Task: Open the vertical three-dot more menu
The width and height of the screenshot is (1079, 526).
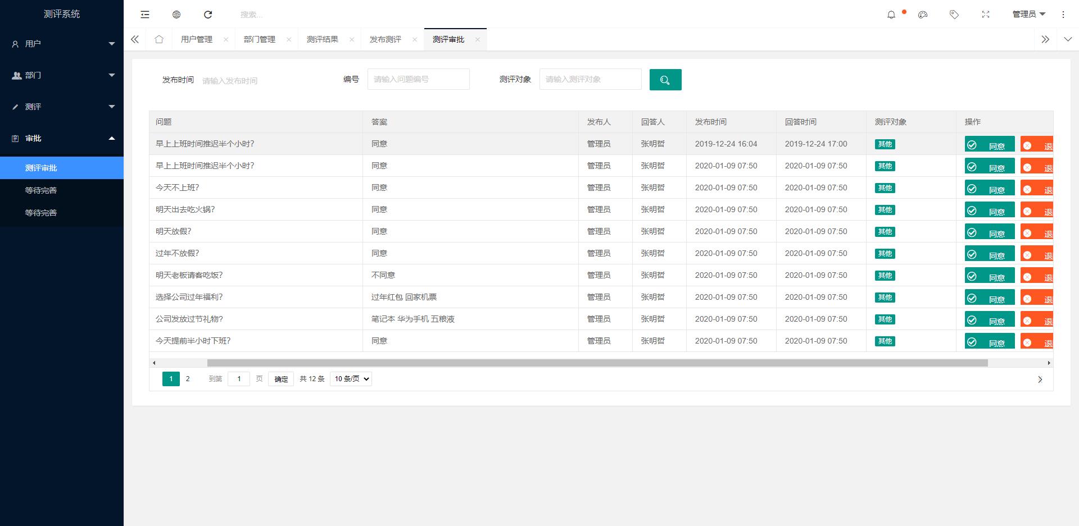Action: [x=1063, y=15]
